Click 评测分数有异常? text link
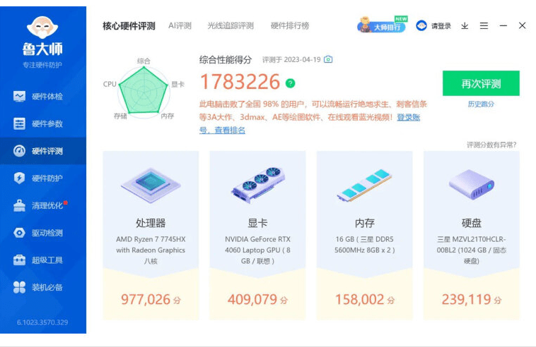 pos(491,145)
